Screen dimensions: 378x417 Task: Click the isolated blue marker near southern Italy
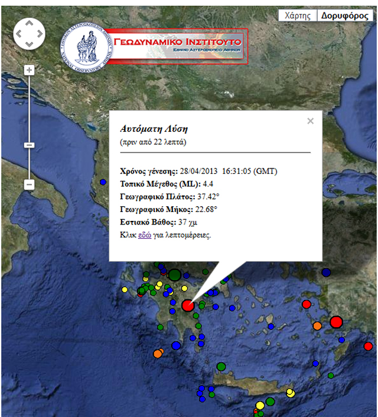[x=103, y=181]
